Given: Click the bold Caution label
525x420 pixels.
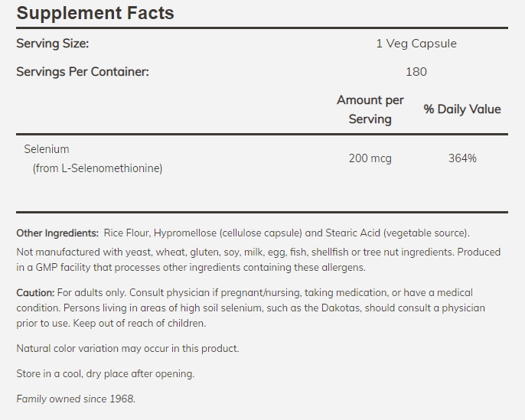Looking at the screenshot, I should pos(35,293).
